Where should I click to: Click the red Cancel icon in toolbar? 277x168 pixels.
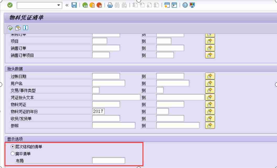(x=99, y=5)
